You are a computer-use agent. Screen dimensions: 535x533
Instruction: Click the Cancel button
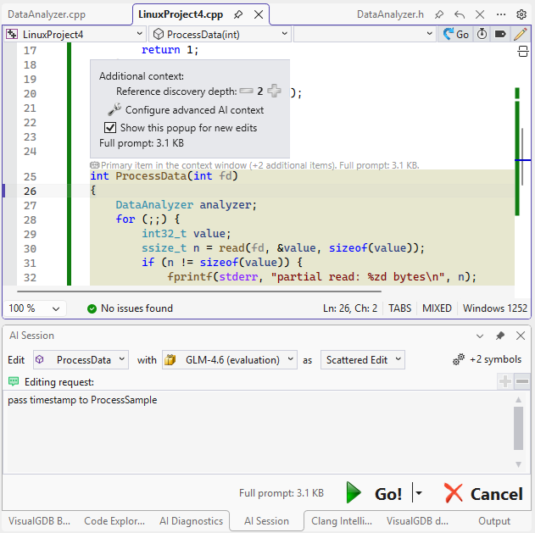click(483, 493)
